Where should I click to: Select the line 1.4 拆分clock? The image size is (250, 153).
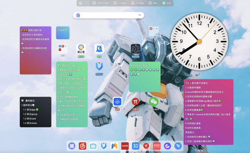30,123
